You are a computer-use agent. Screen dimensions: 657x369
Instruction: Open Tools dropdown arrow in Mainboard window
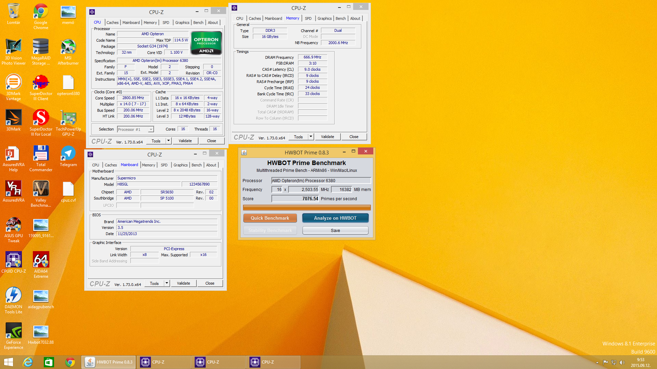click(167, 283)
